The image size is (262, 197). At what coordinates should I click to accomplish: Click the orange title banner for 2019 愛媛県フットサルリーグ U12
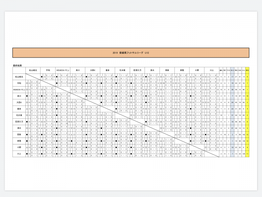pos(131,53)
